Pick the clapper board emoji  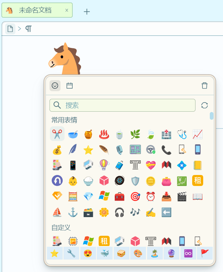coord(182,196)
